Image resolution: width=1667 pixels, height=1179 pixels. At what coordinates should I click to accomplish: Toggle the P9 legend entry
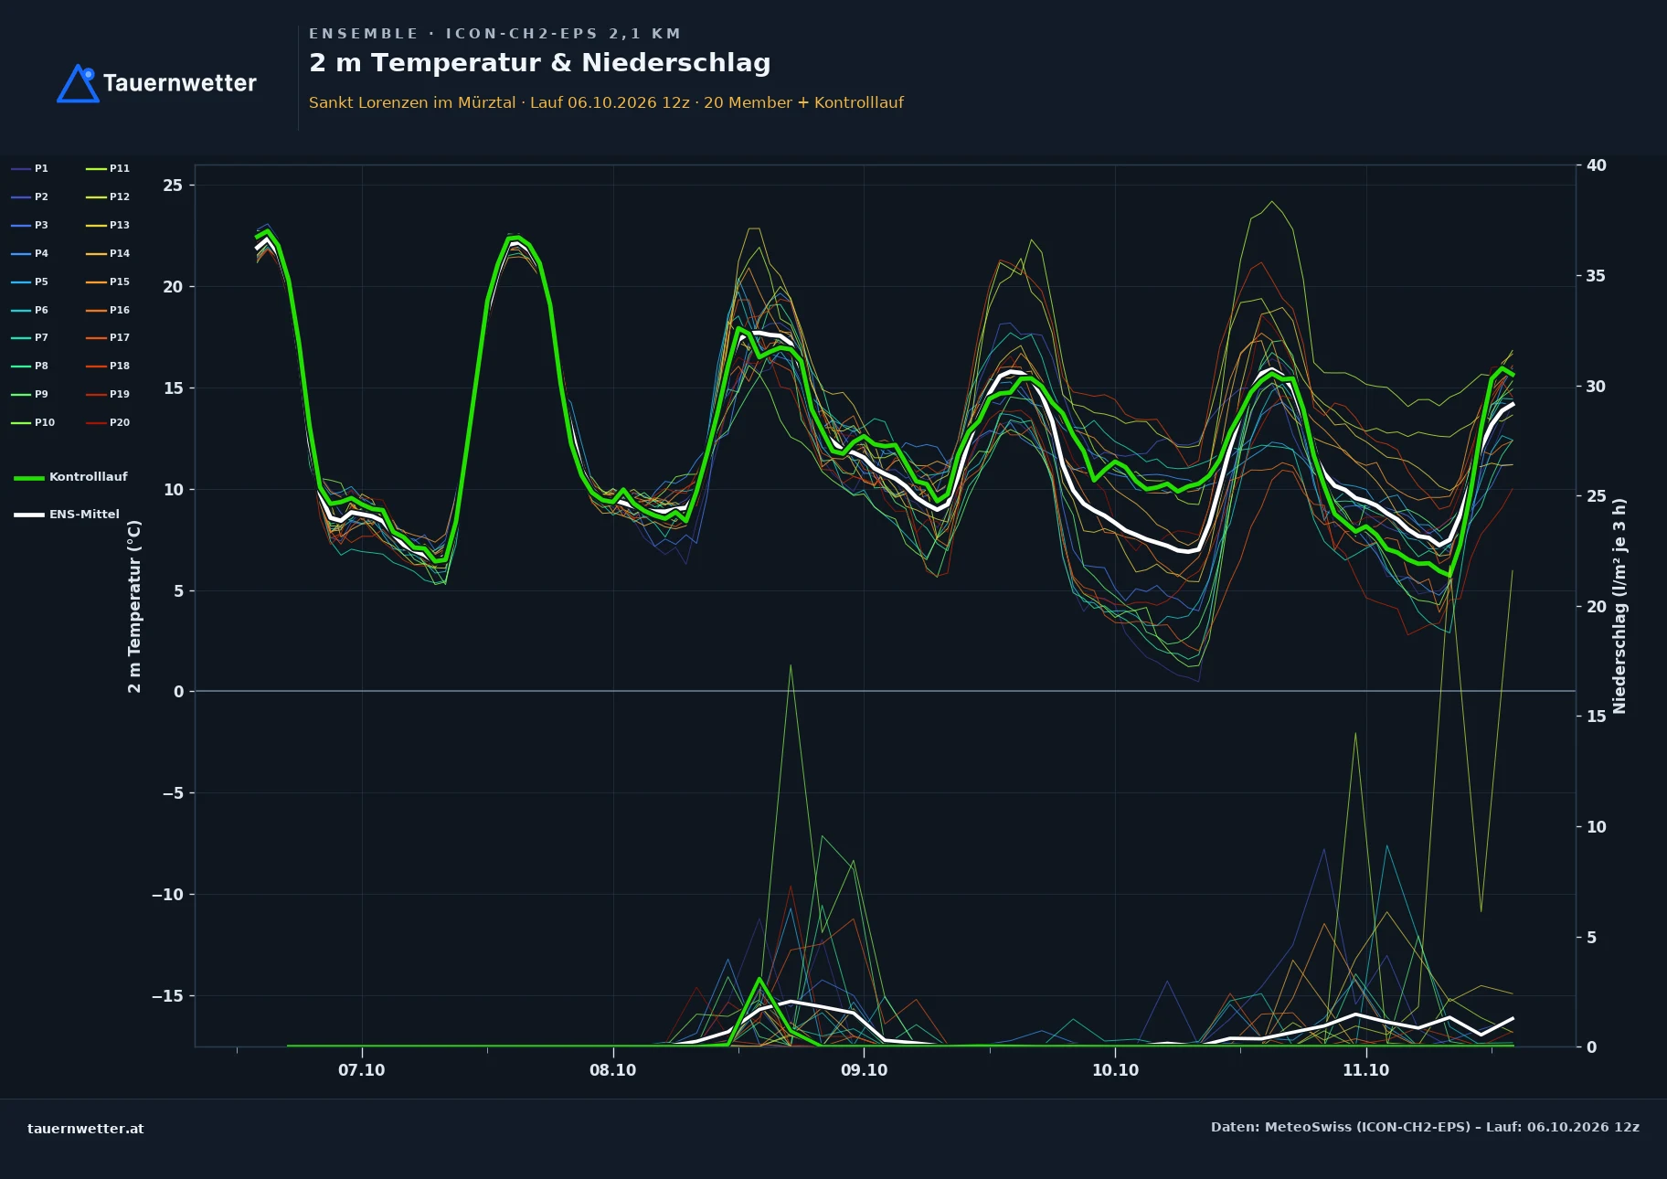pos(29,394)
